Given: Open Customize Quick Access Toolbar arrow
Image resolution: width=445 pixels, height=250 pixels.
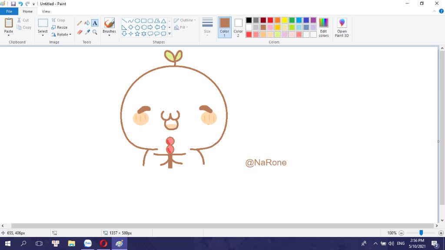Looking at the screenshot, I should click(x=33, y=4).
